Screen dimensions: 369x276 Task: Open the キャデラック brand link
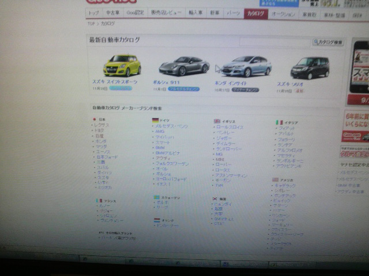pyautogui.click(x=285, y=185)
